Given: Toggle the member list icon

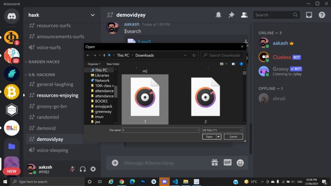Looking at the screenshot, I should [244, 15].
